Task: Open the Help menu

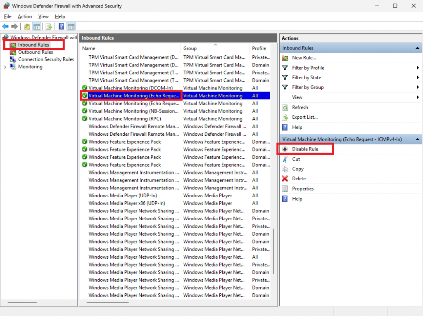Action: [60, 17]
